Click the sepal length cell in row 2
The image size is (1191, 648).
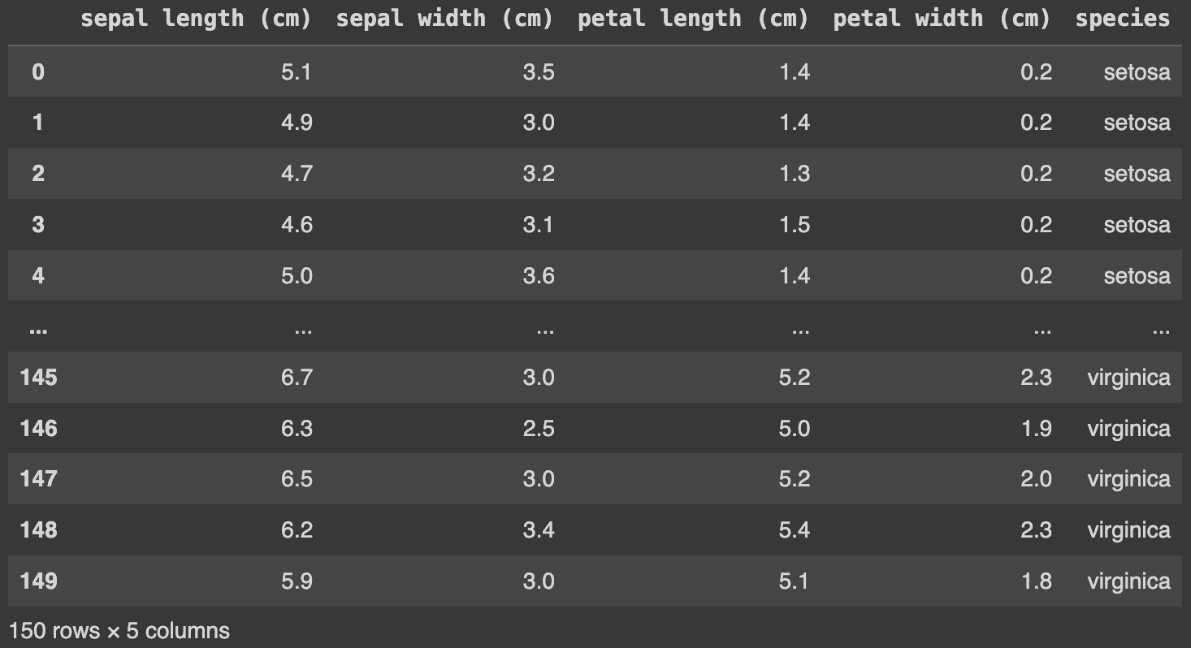pyautogui.click(x=297, y=174)
